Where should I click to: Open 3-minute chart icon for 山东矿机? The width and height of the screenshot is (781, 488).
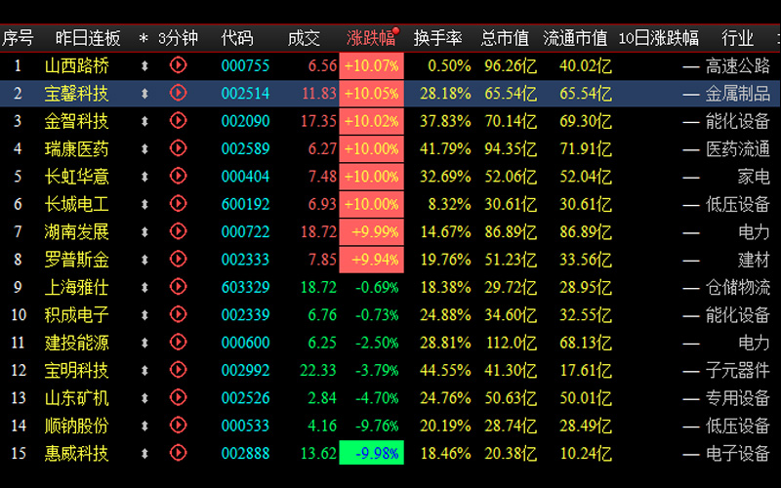coord(178,398)
